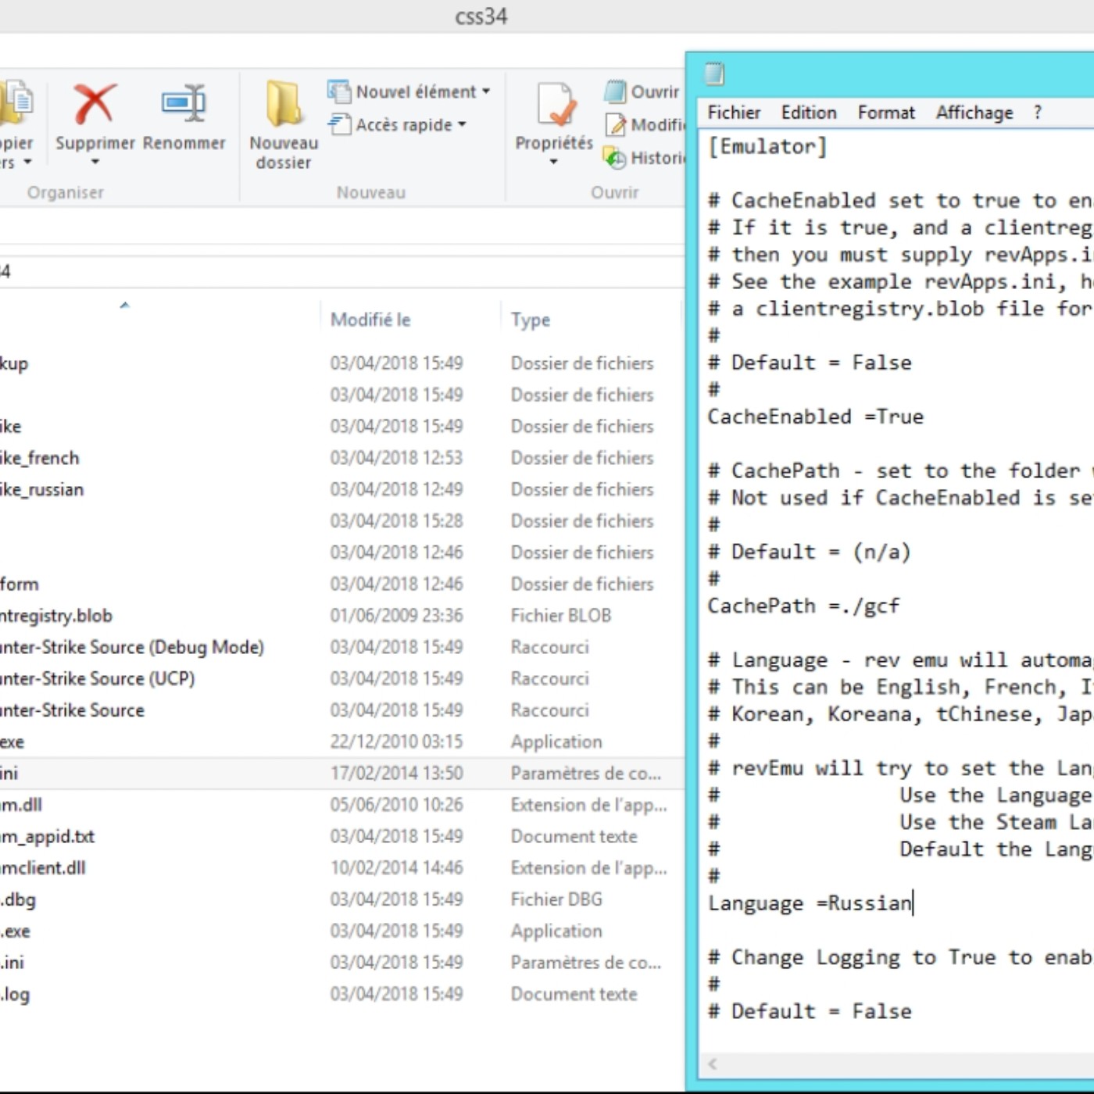
Task: Toggle sort order with the column sort arrow
Action: 124,306
